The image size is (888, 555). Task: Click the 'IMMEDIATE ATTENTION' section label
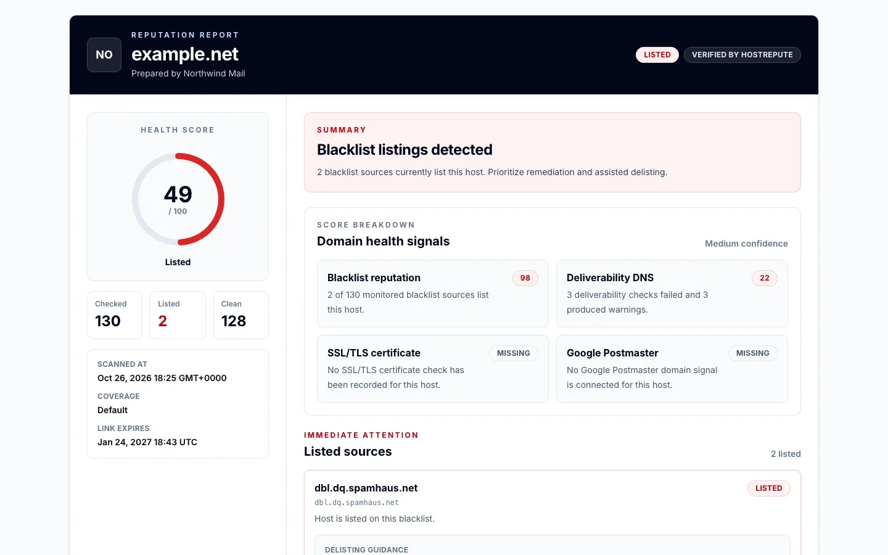(x=361, y=435)
